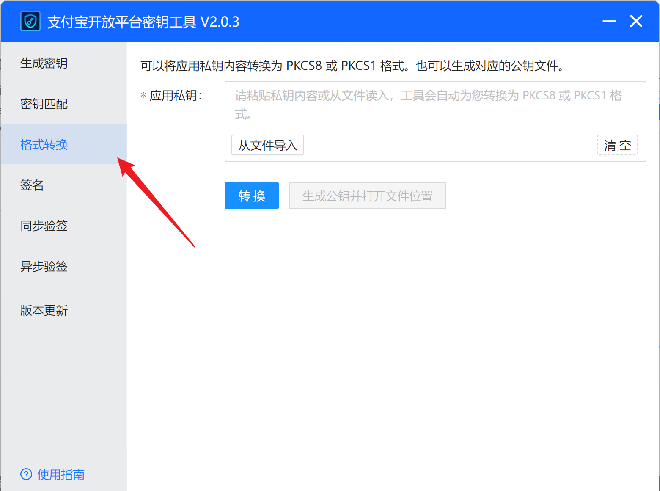
Task: Click the 应用私钥 field label
Action: coord(176,96)
